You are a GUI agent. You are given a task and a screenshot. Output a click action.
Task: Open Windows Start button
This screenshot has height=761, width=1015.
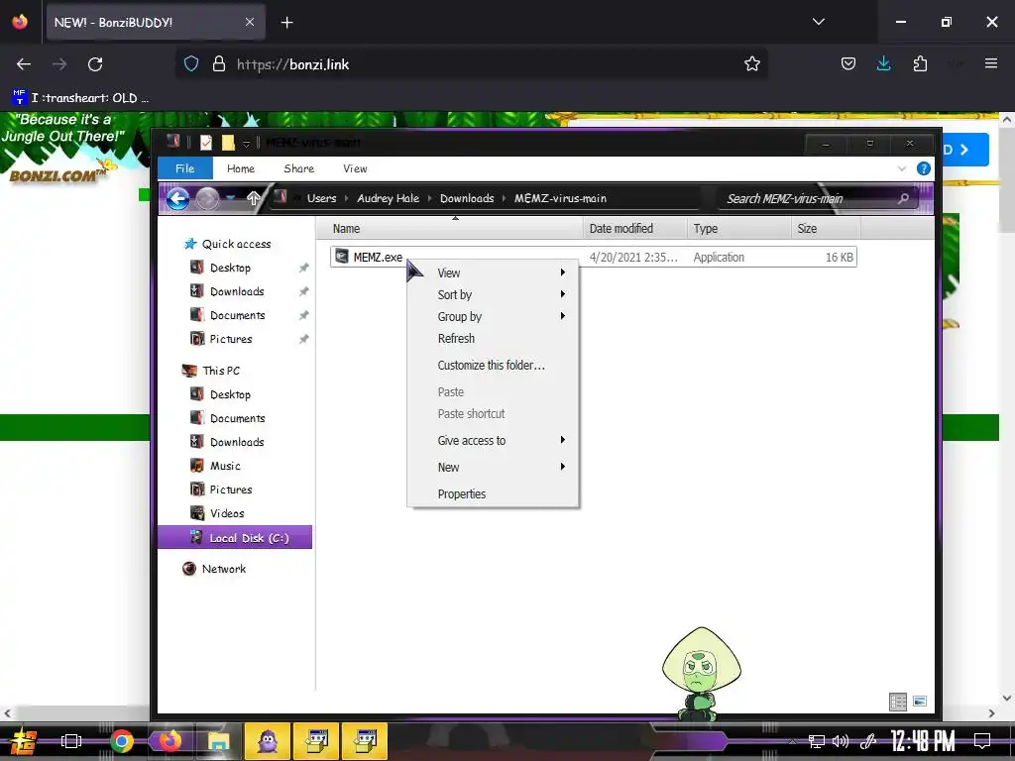click(x=24, y=741)
